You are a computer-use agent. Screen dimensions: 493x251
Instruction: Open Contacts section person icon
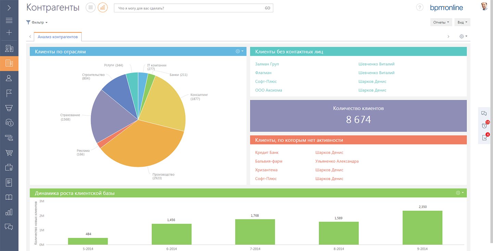[9, 78]
